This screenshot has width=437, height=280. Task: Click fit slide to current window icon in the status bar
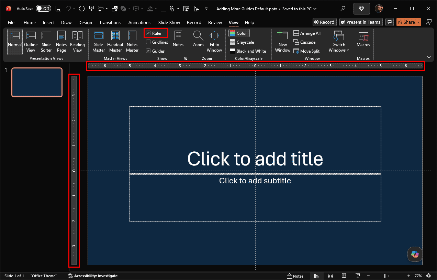click(x=429, y=276)
